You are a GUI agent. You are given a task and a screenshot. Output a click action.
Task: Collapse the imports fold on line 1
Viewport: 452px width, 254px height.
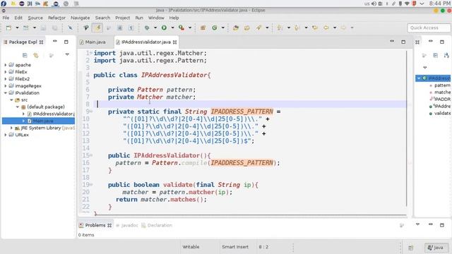(x=91, y=53)
